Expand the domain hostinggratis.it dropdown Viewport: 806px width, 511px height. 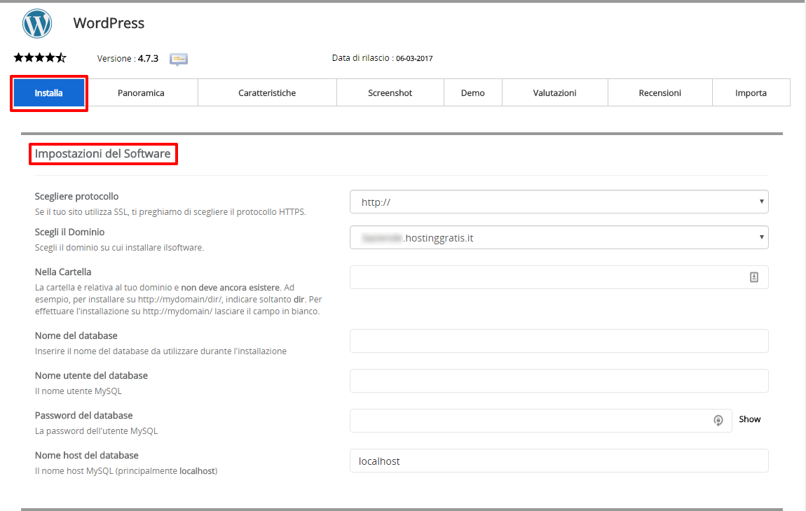[559, 237]
